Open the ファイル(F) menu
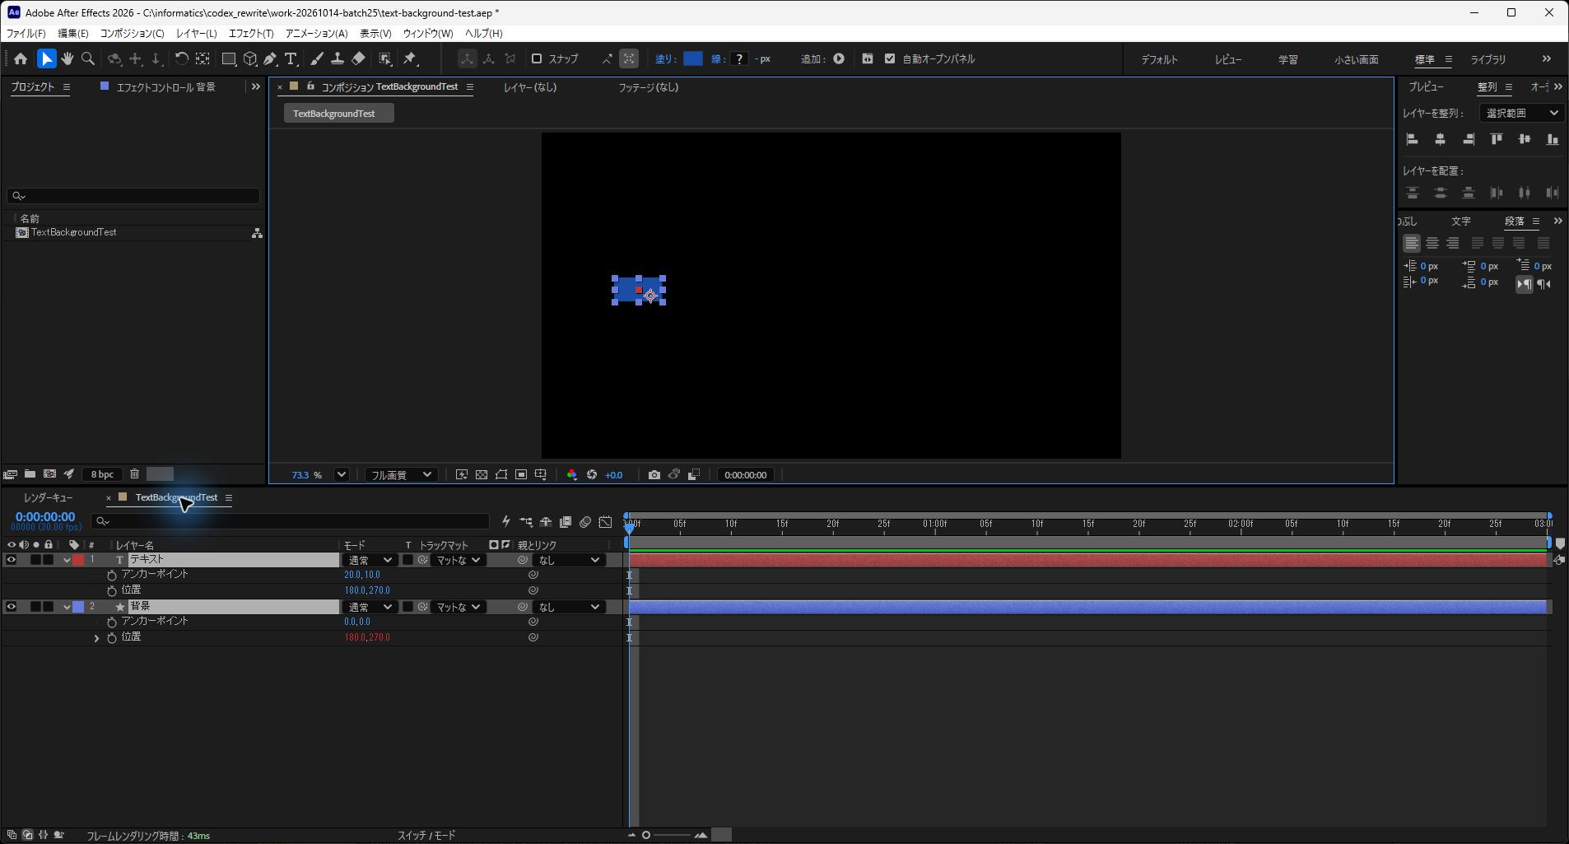1569x844 pixels. (x=26, y=33)
